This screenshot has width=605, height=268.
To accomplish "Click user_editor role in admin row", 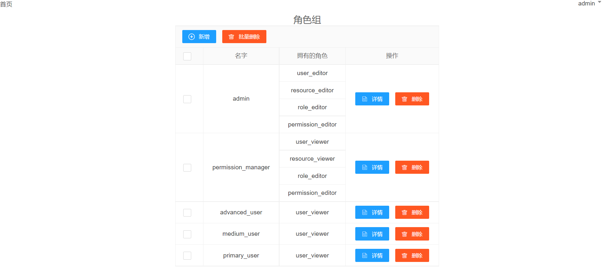I will (x=312, y=73).
